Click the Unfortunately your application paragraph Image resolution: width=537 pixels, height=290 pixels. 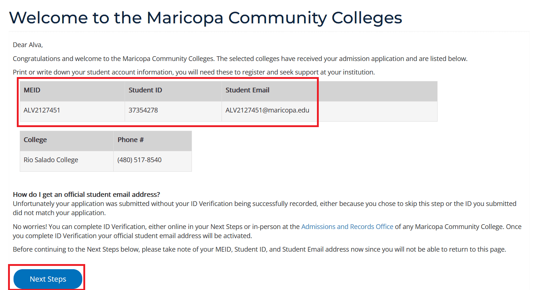point(264,208)
